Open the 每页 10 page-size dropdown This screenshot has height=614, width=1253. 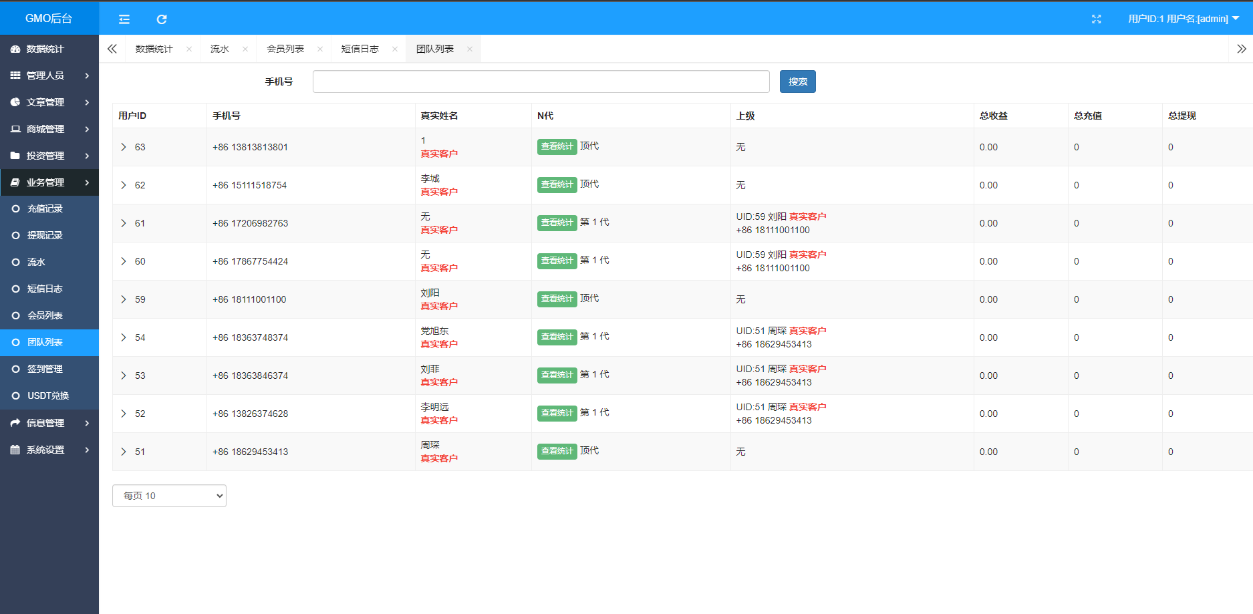coord(169,496)
